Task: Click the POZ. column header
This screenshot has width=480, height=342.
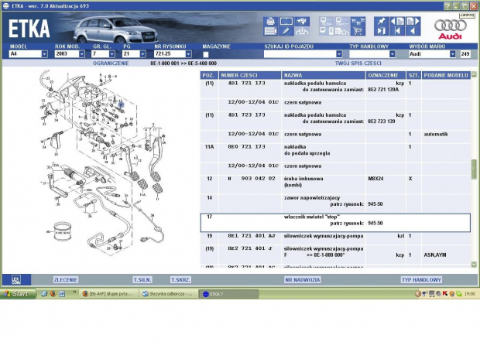Action: click(209, 75)
